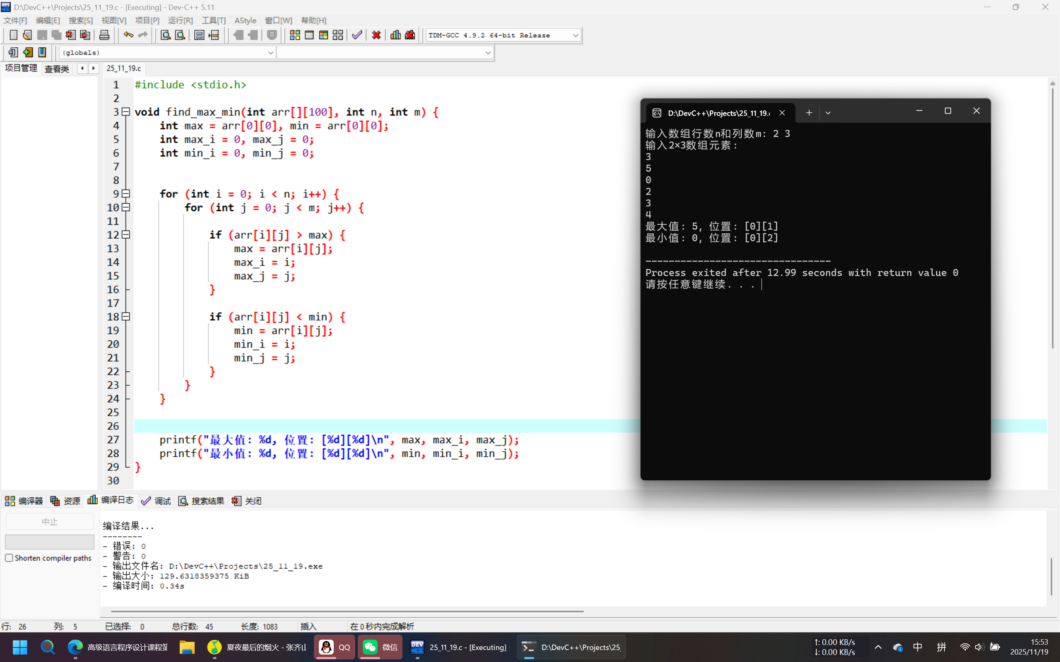Image resolution: width=1060 pixels, height=662 pixels.
Task: Click the Print icon in toolbar
Action: (x=104, y=35)
